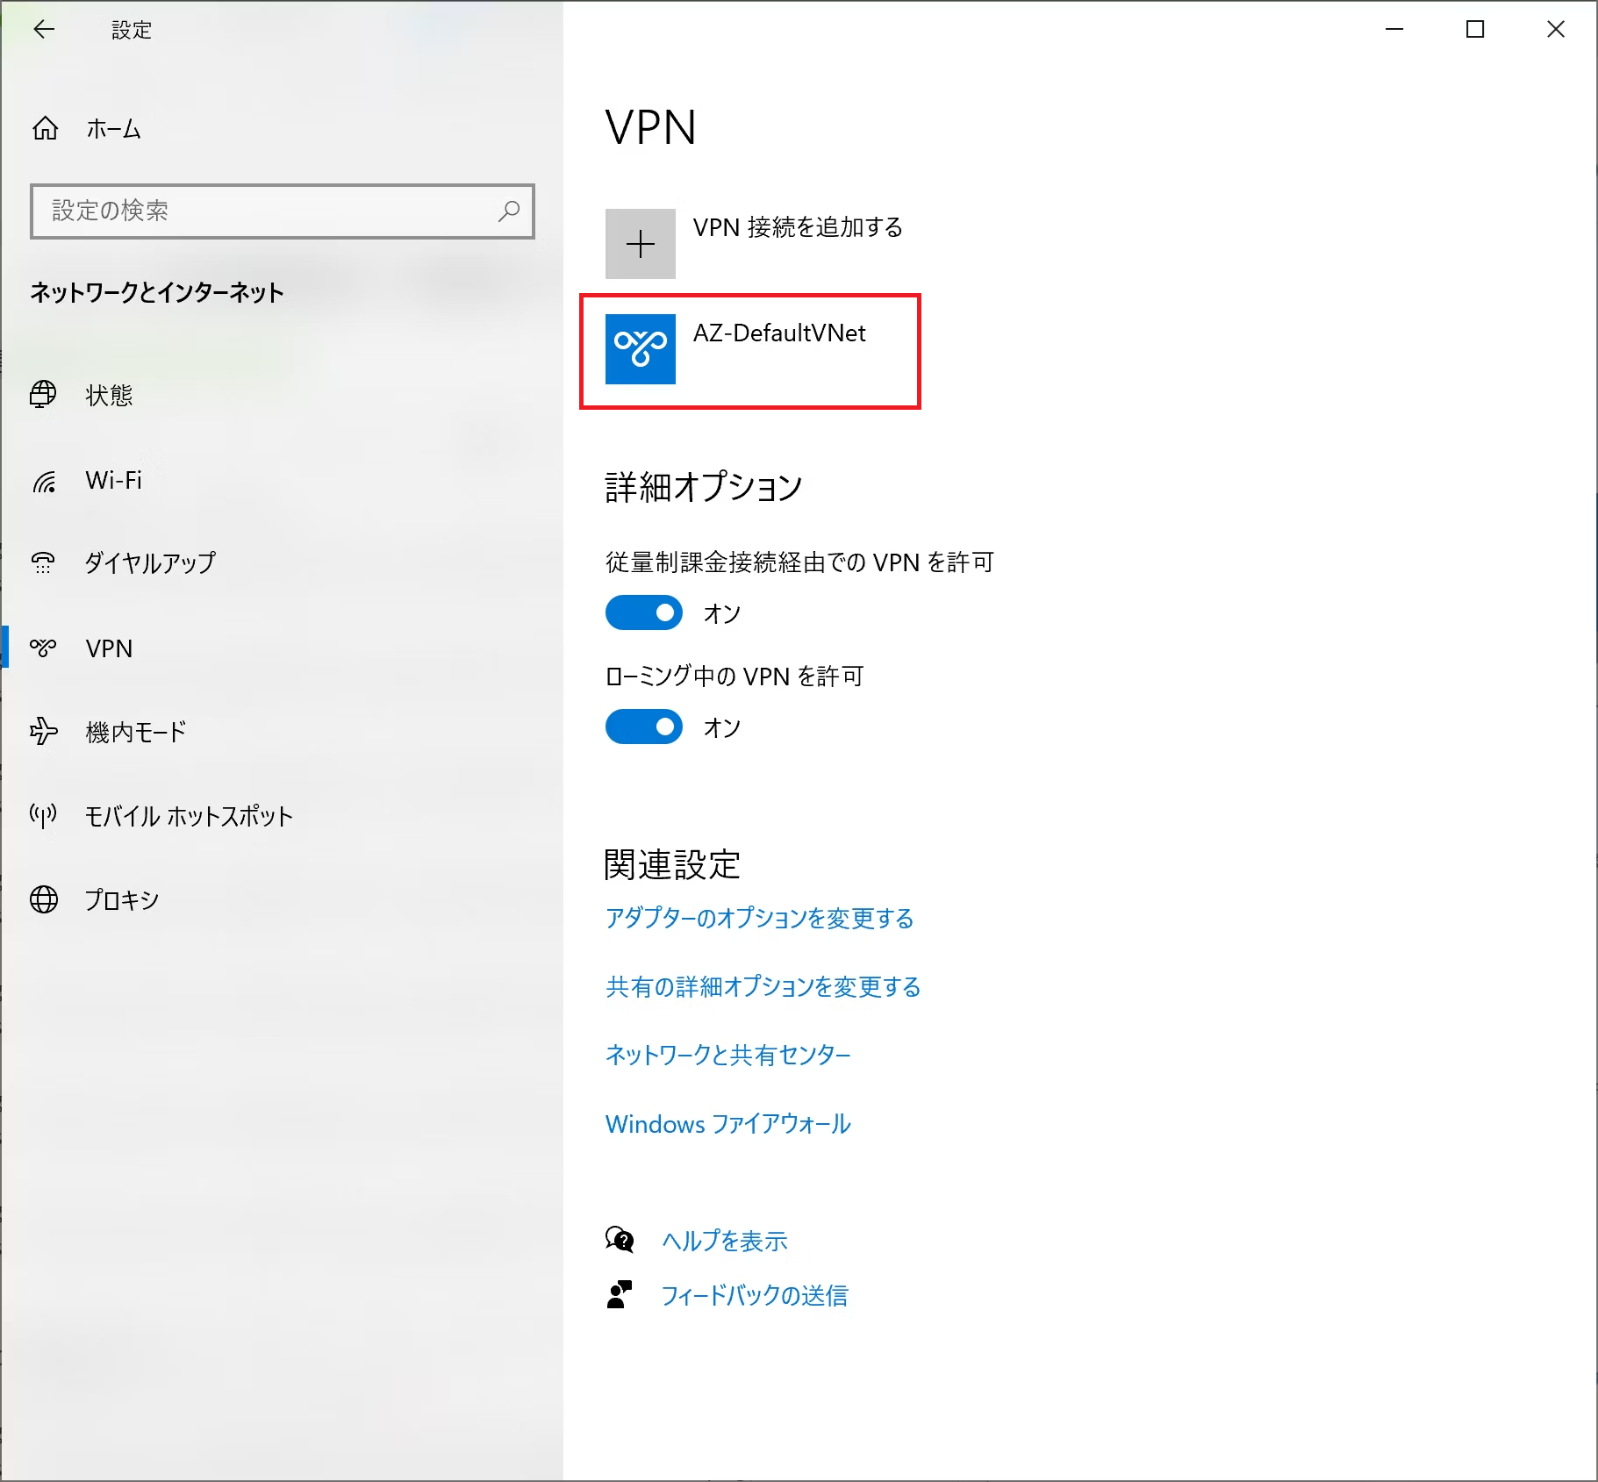The width and height of the screenshot is (1598, 1482).
Task: Click VPN 接続を追加する label
Action: click(798, 227)
